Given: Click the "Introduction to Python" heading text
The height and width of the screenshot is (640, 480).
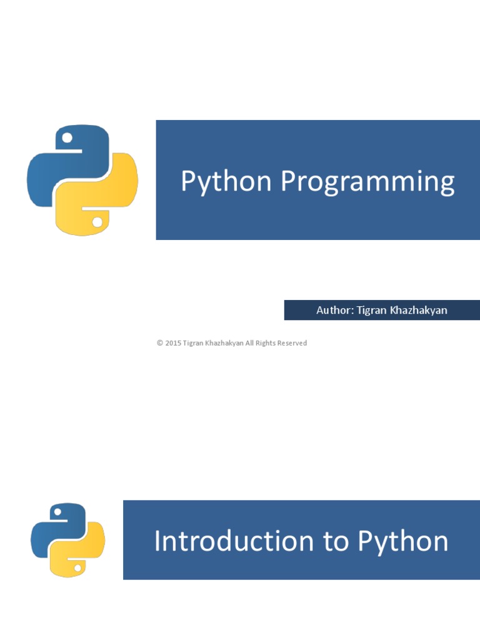Looking at the screenshot, I should [302, 541].
